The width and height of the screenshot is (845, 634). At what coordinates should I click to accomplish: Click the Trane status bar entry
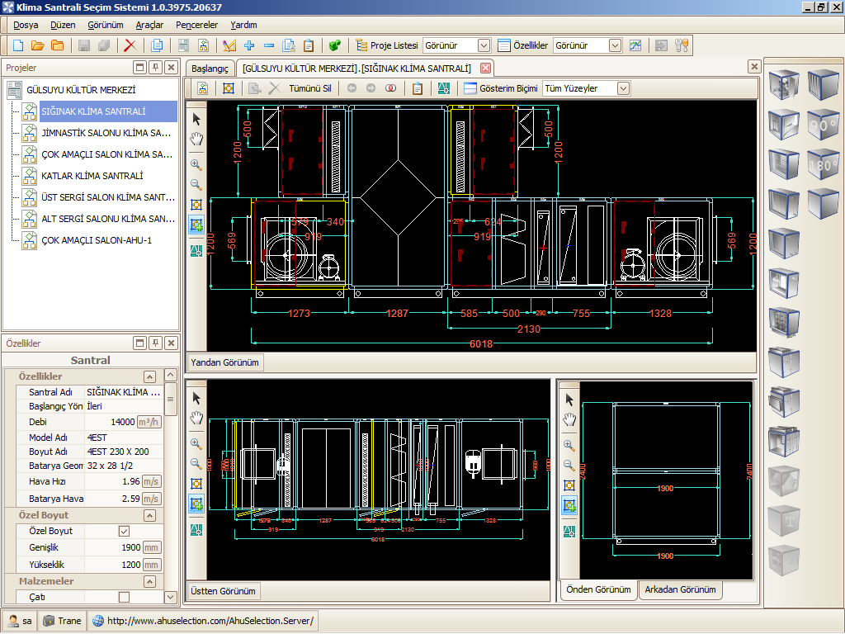click(63, 621)
